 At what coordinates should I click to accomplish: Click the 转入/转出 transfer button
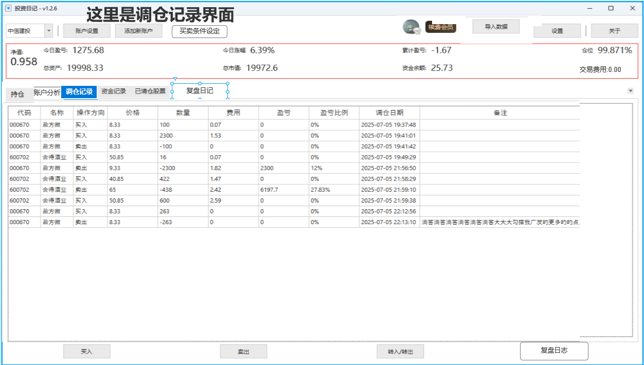coord(400,351)
